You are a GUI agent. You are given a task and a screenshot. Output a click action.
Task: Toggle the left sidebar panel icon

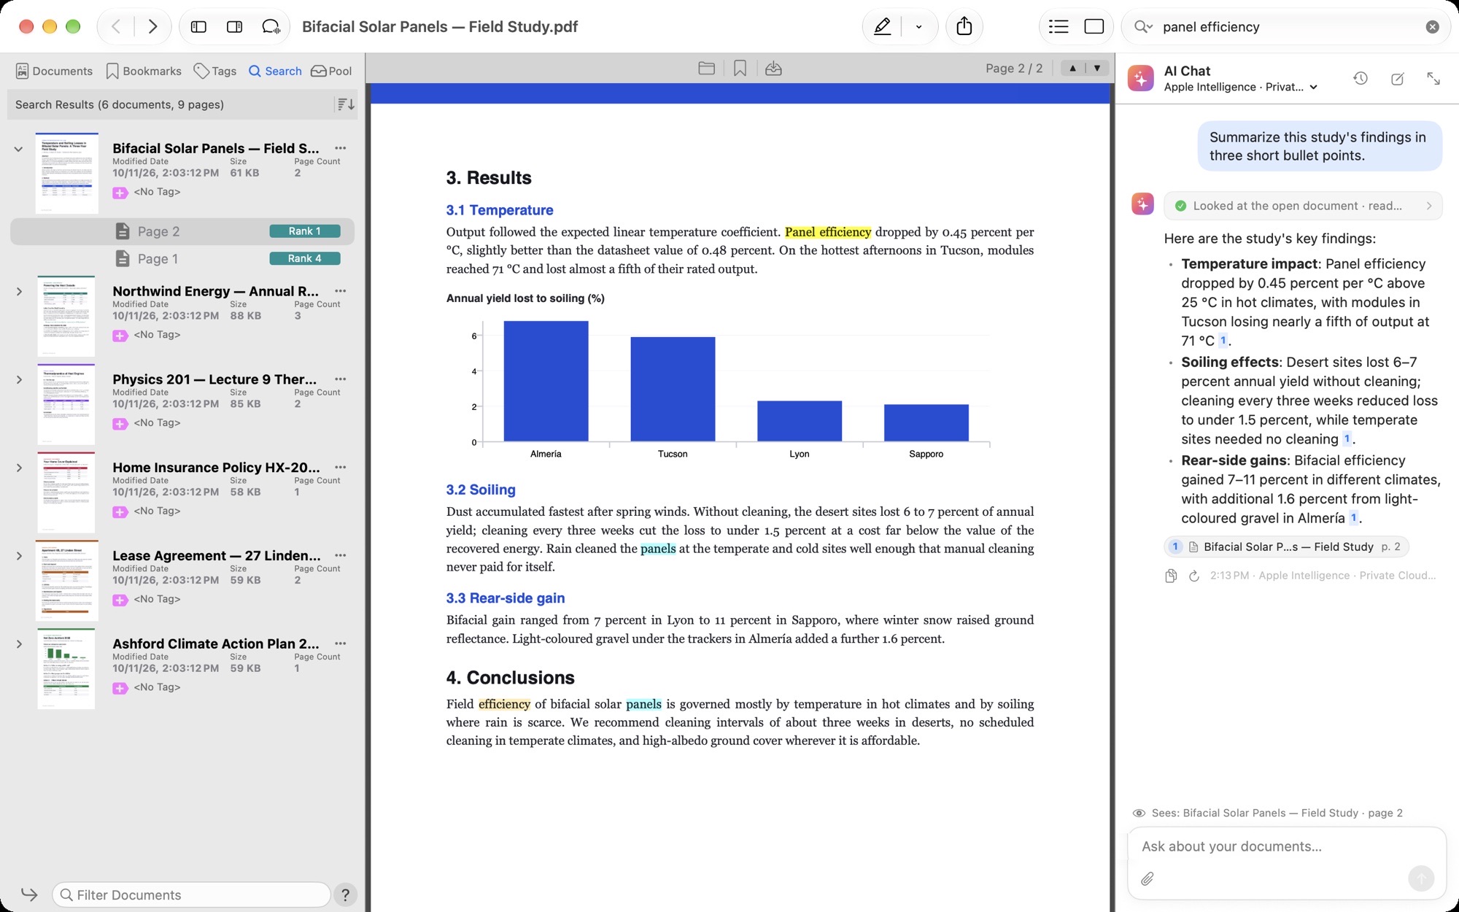tap(198, 27)
